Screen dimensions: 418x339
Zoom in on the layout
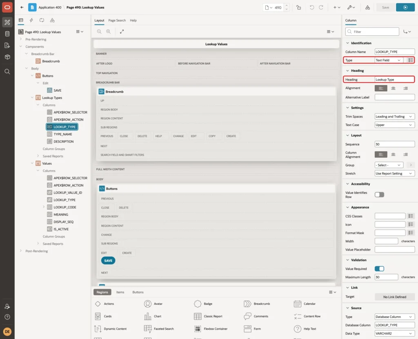(x=109, y=31)
